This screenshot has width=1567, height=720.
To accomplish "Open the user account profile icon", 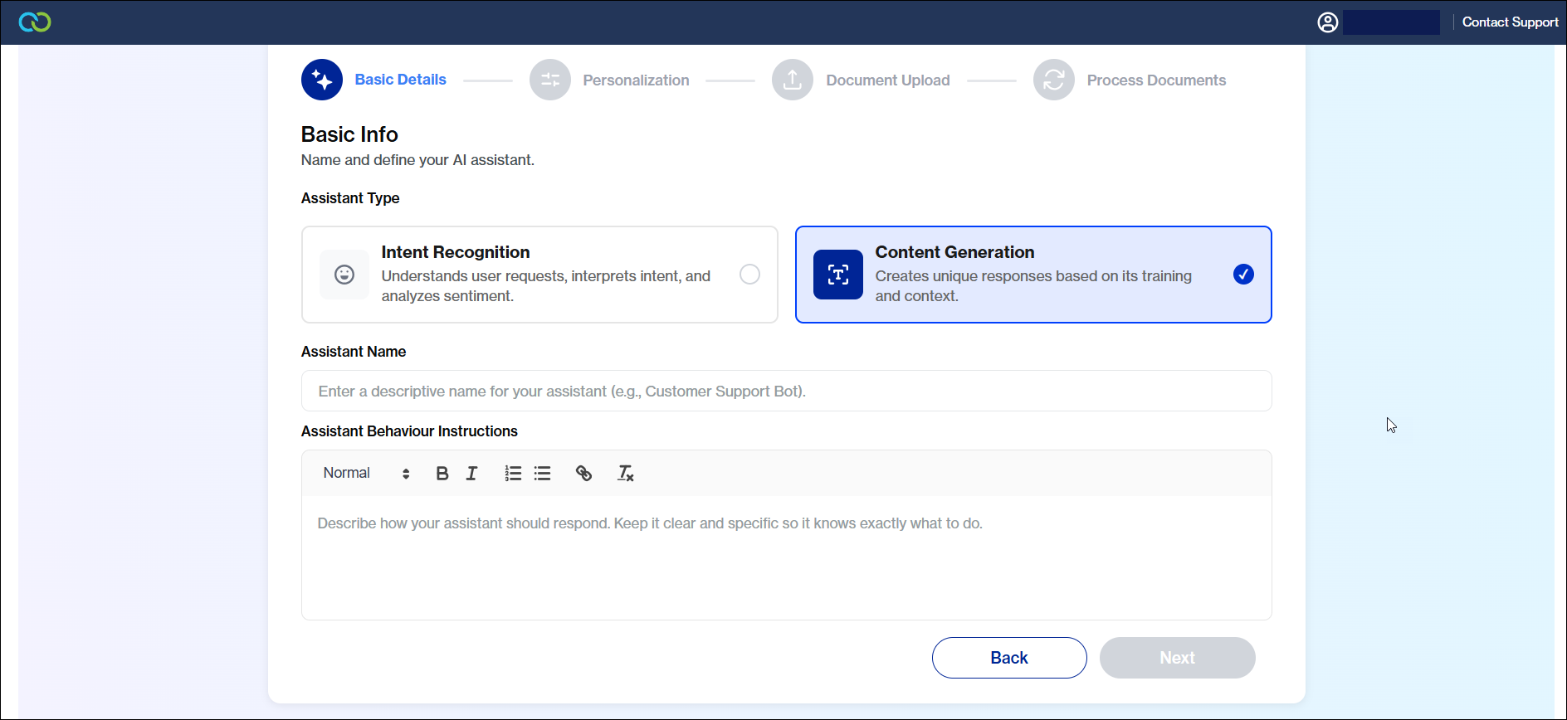I will [1328, 22].
